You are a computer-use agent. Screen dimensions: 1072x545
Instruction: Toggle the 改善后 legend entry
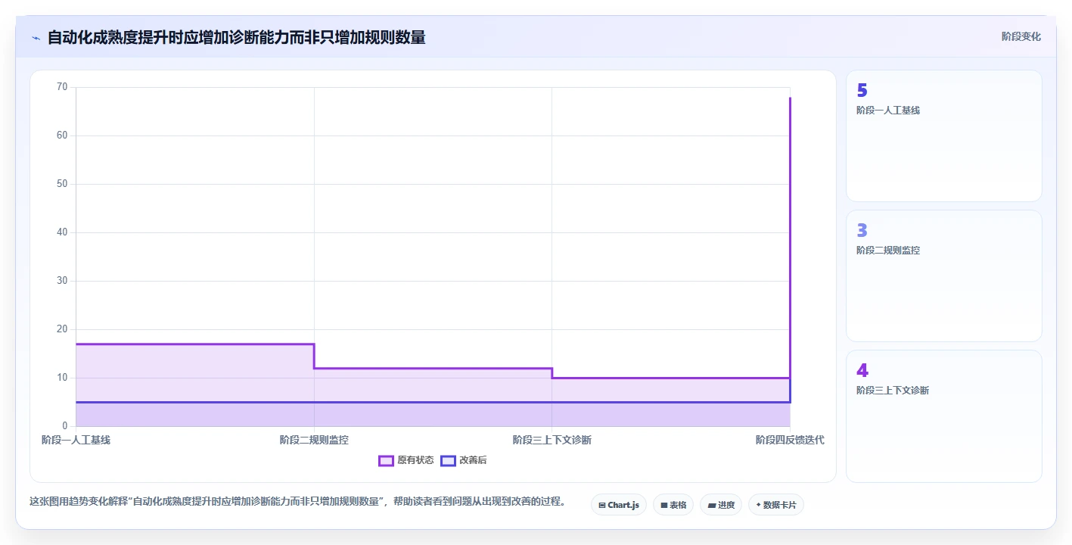(464, 460)
